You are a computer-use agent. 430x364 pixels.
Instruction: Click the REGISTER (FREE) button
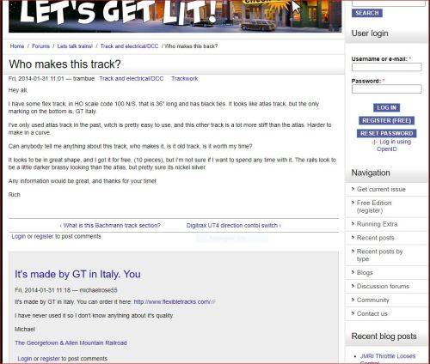click(x=386, y=121)
